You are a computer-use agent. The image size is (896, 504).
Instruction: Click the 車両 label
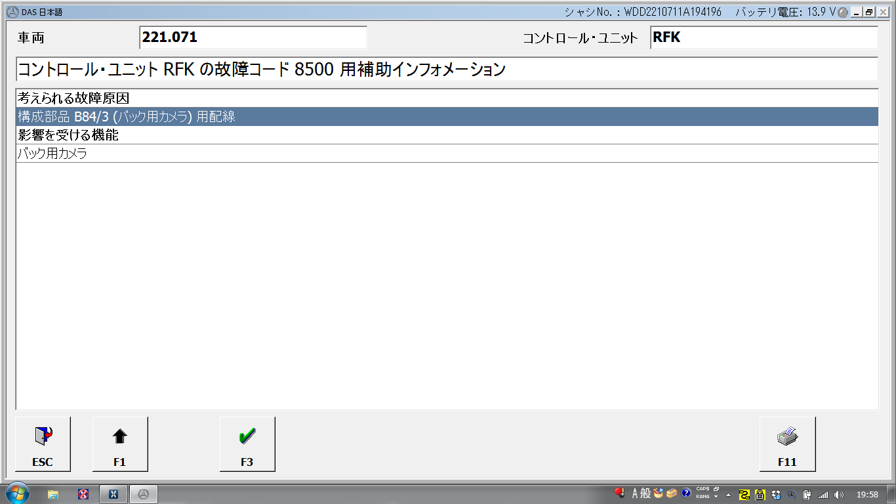click(x=31, y=38)
